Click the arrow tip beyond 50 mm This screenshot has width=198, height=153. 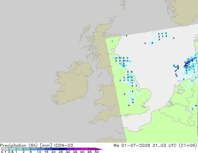coord(100,149)
